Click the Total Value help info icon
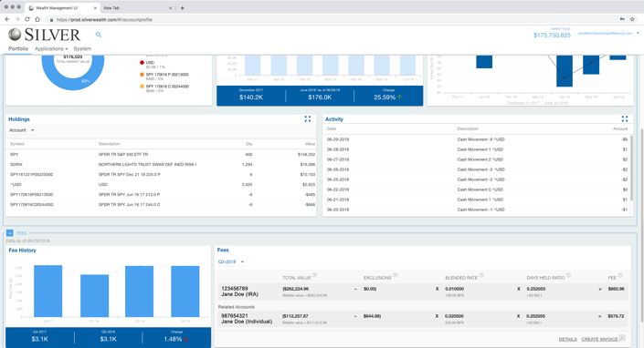The width and height of the screenshot is (644, 348). [314, 275]
